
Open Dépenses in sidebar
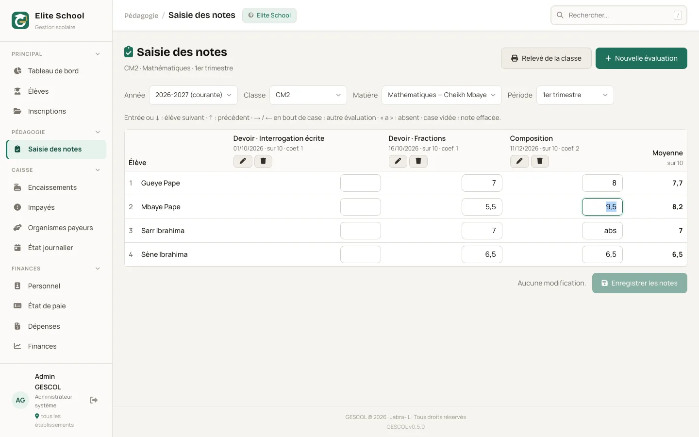click(x=56, y=326)
